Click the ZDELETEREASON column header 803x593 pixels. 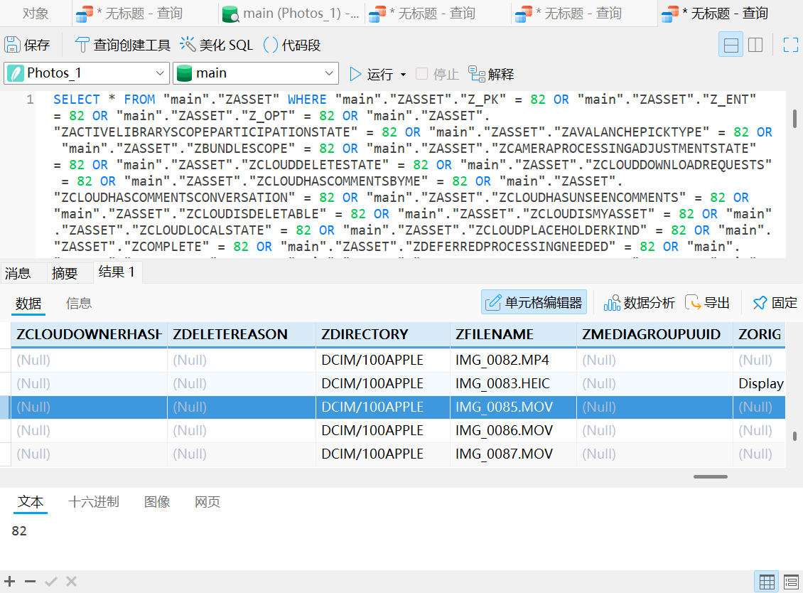pyautogui.click(x=242, y=335)
